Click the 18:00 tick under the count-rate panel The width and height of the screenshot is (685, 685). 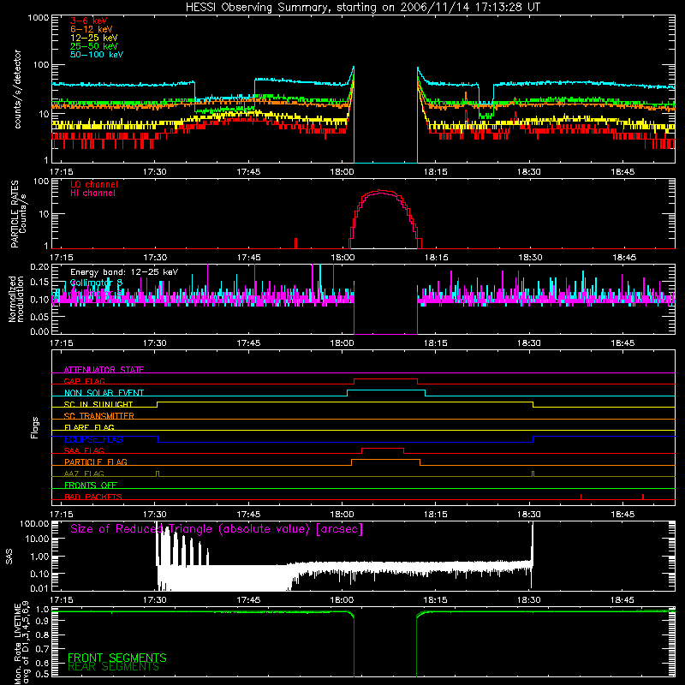[x=342, y=172]
